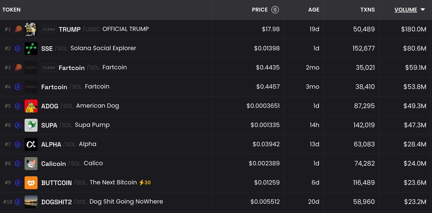
Task: Click ADOG price $0.0003651
Action: coord(263,106)
